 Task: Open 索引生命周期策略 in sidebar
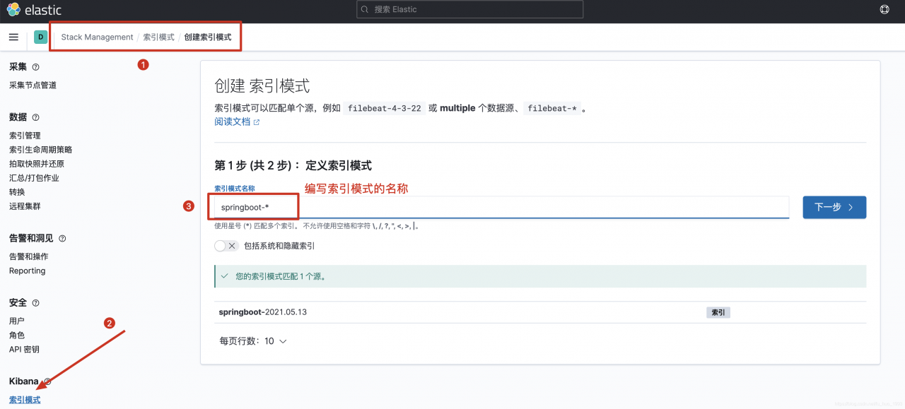[x=40, y=150]
